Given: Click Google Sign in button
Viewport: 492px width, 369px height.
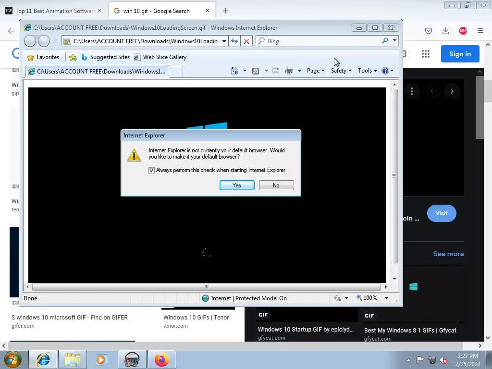Looking at the screenshot, I should click(460, 54).
